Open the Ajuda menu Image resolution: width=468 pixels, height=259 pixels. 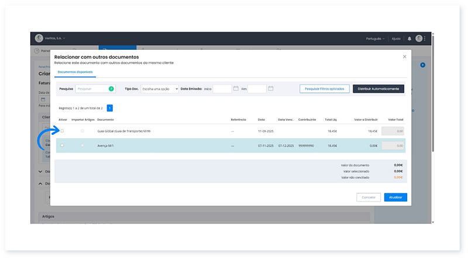click(396, 38)
